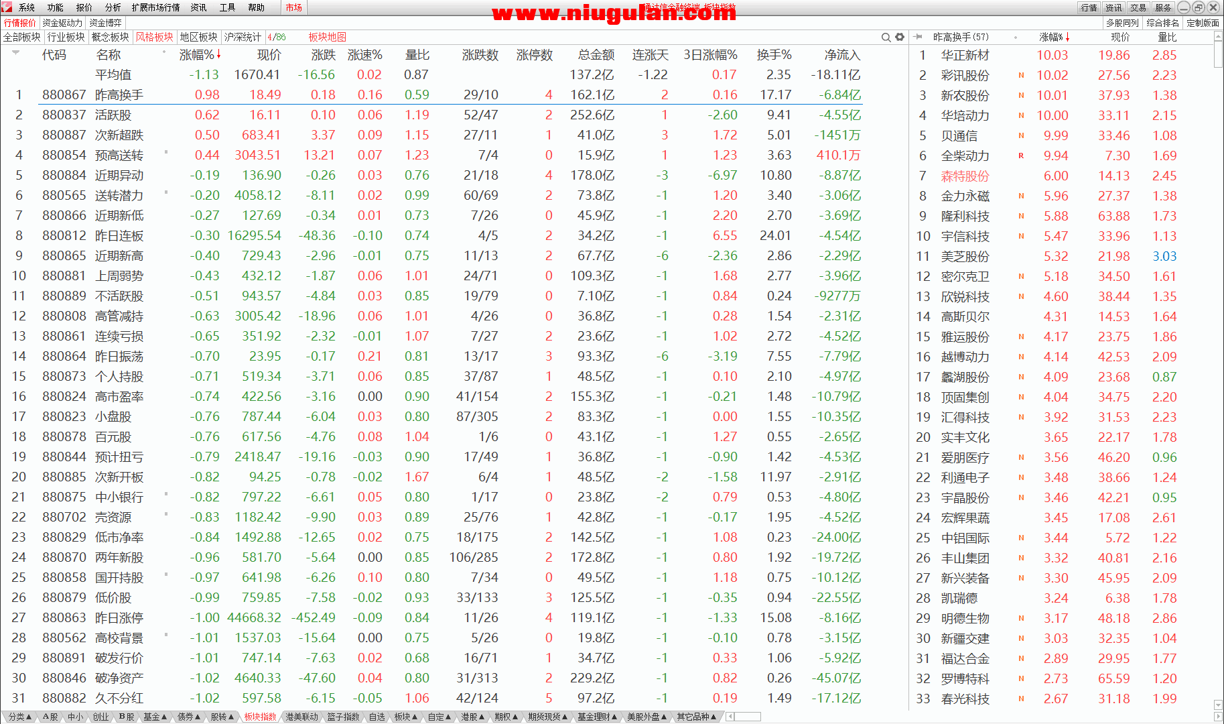
Task: Click the N marker next to 中铝国际
Action: [1021, 538]
